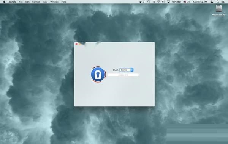Open the Apple menu

tap(4, 2)
